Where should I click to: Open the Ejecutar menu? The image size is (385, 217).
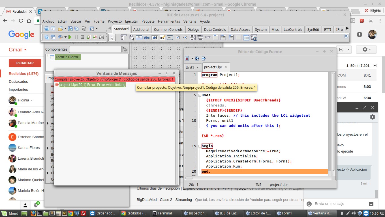(x=132, y=21)
